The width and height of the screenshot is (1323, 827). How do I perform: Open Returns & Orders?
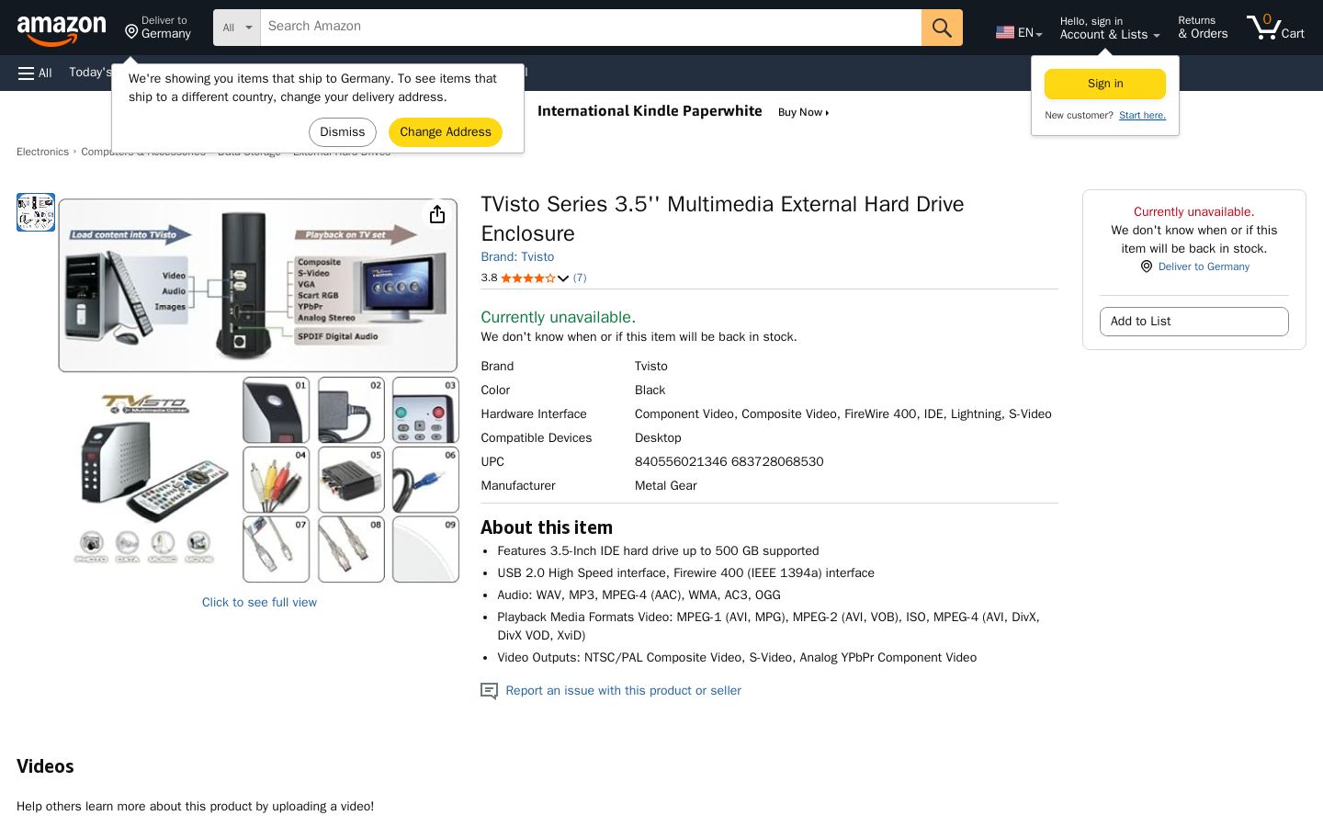click(1203, 28)
